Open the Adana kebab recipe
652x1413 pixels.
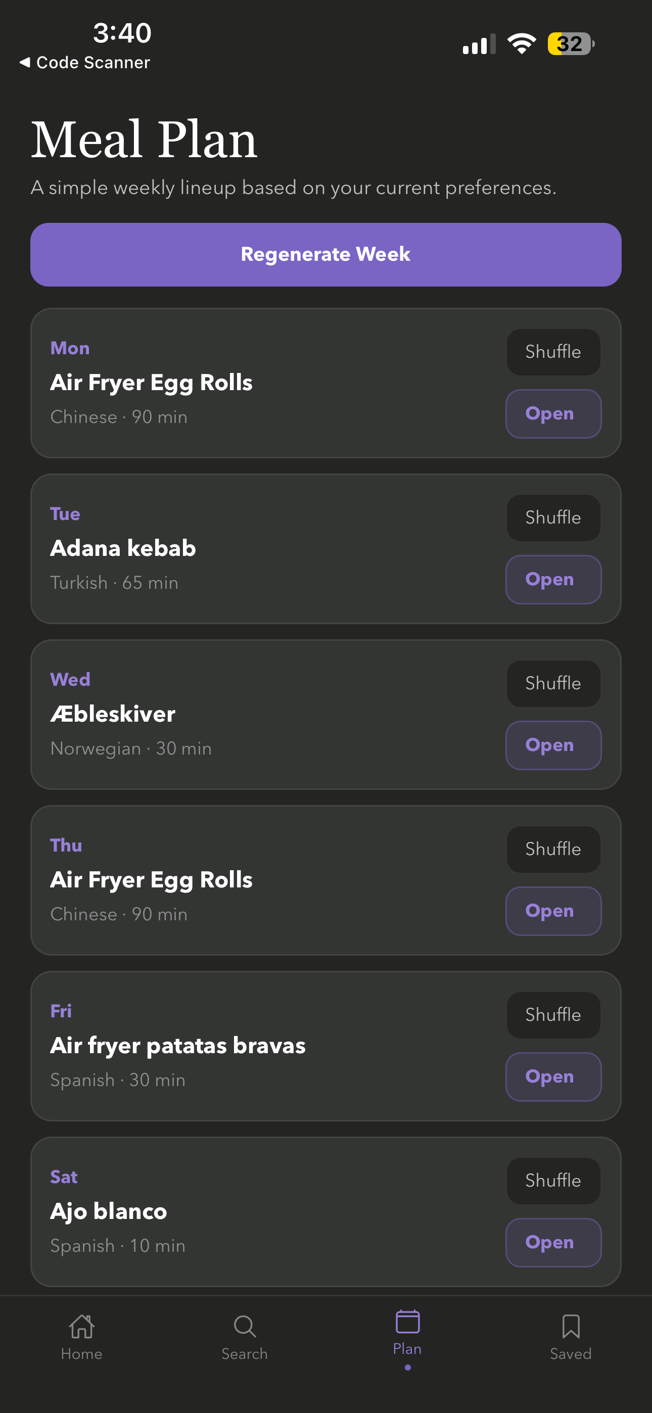553,580
